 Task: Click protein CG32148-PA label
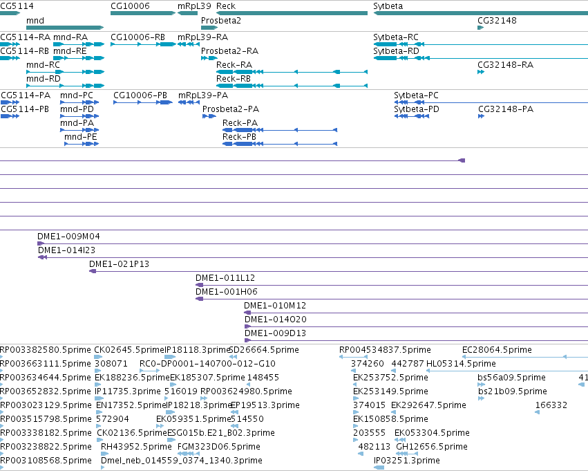click(x=506, y=109)
